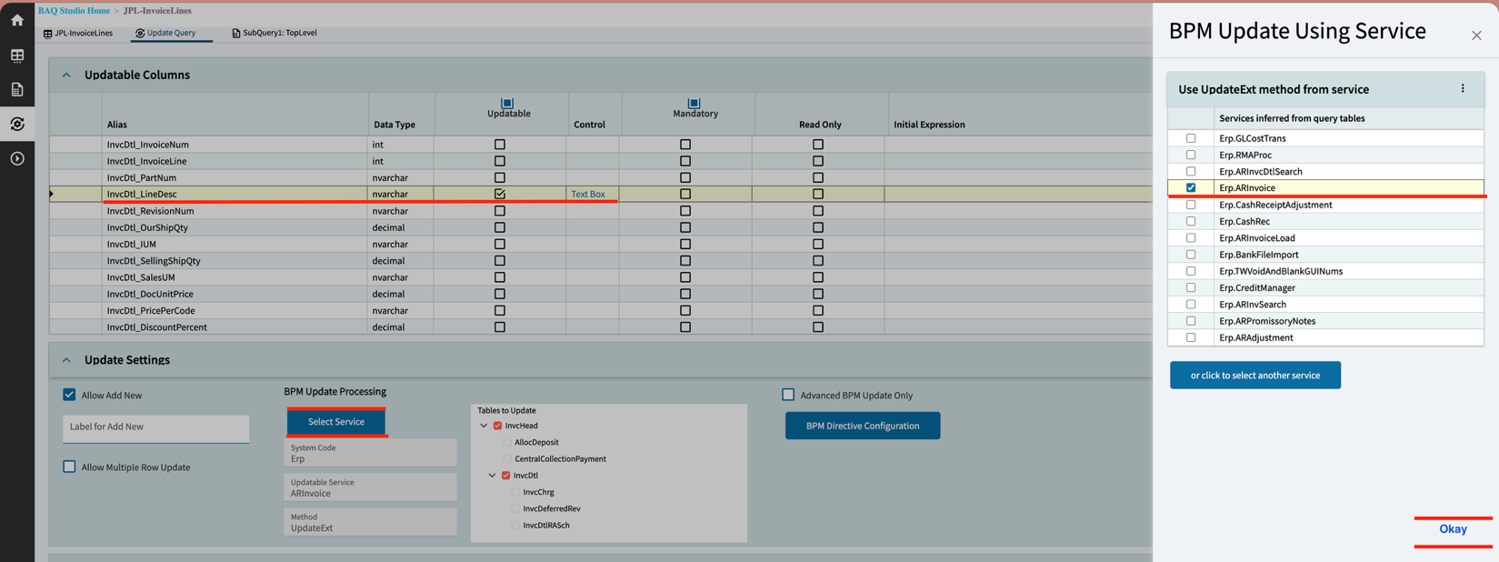The height and width of the screenshot is (562, 1499).
Task: Toggle select-all icon above Mandatory column
Action: point(694,103)
